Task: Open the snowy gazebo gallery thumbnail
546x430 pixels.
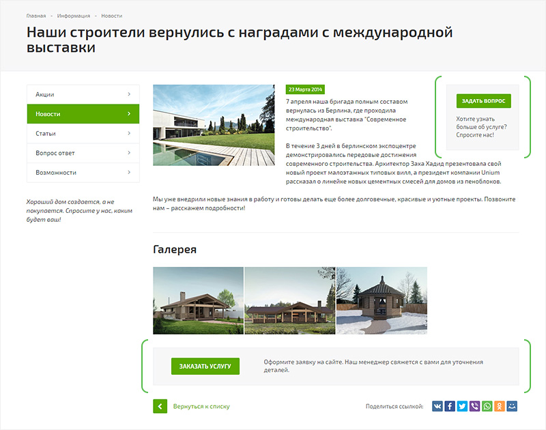Action: (382, 300)
